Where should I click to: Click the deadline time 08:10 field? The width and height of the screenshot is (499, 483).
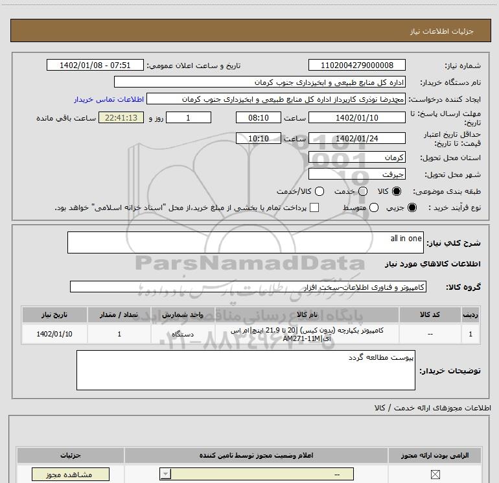[x=259, y=117]
